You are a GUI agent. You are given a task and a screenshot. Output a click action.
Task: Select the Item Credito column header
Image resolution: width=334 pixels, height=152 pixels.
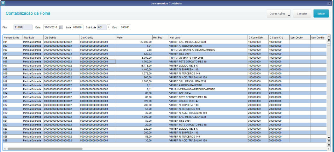coord(319,38)
